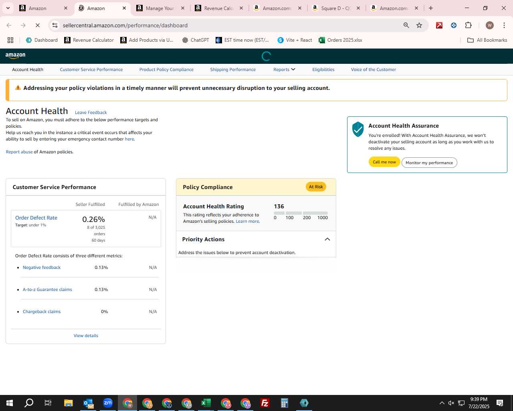Open Windows Search on taskbar
This screenshot has height=411, width=513.
tap(29, 403)
